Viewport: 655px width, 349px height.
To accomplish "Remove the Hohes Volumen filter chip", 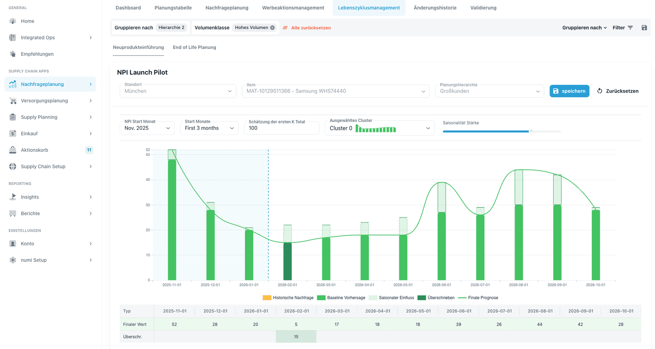I will [x=272, y=28].
